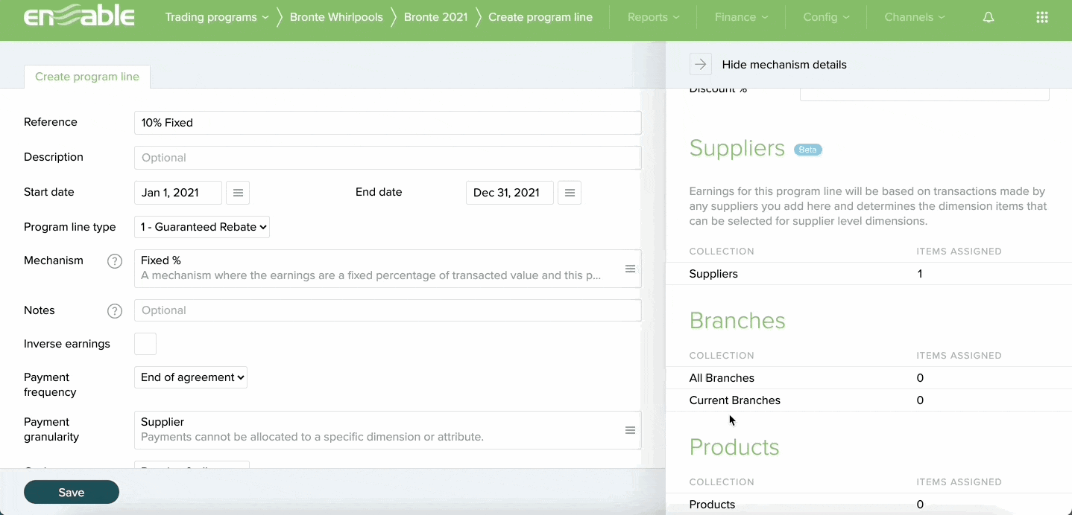Select the Create program line tab
Viewport: 1072px width, 515px height.
pyautogui.click(x=87, y=77)
